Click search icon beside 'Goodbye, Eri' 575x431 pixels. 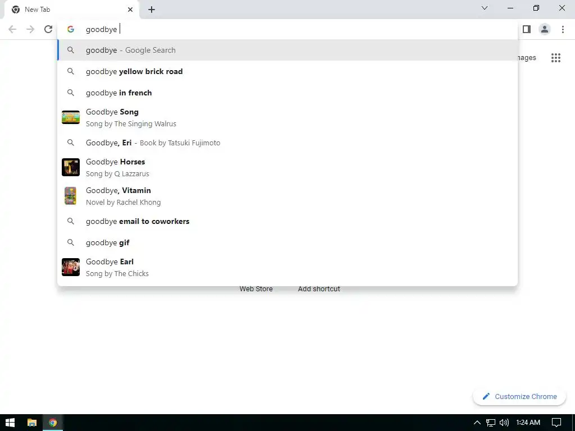tap(71, 143)
